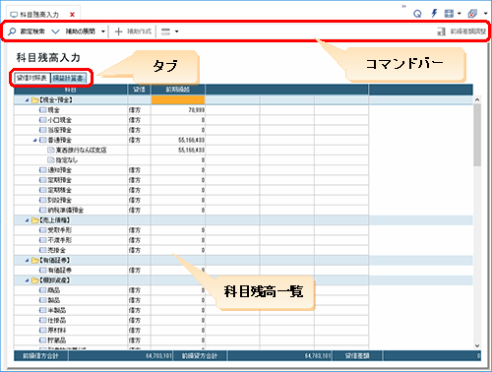The image size is (492, 372).
Task: Click the 借方 cell in 製品 row
Action: 139,300
